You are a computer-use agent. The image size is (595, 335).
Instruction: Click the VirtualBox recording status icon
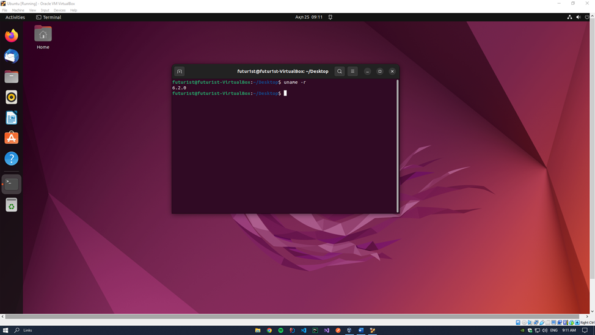click(x=560, y=322)
